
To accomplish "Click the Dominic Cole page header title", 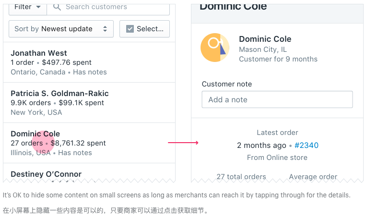I will tap(233, 7).
